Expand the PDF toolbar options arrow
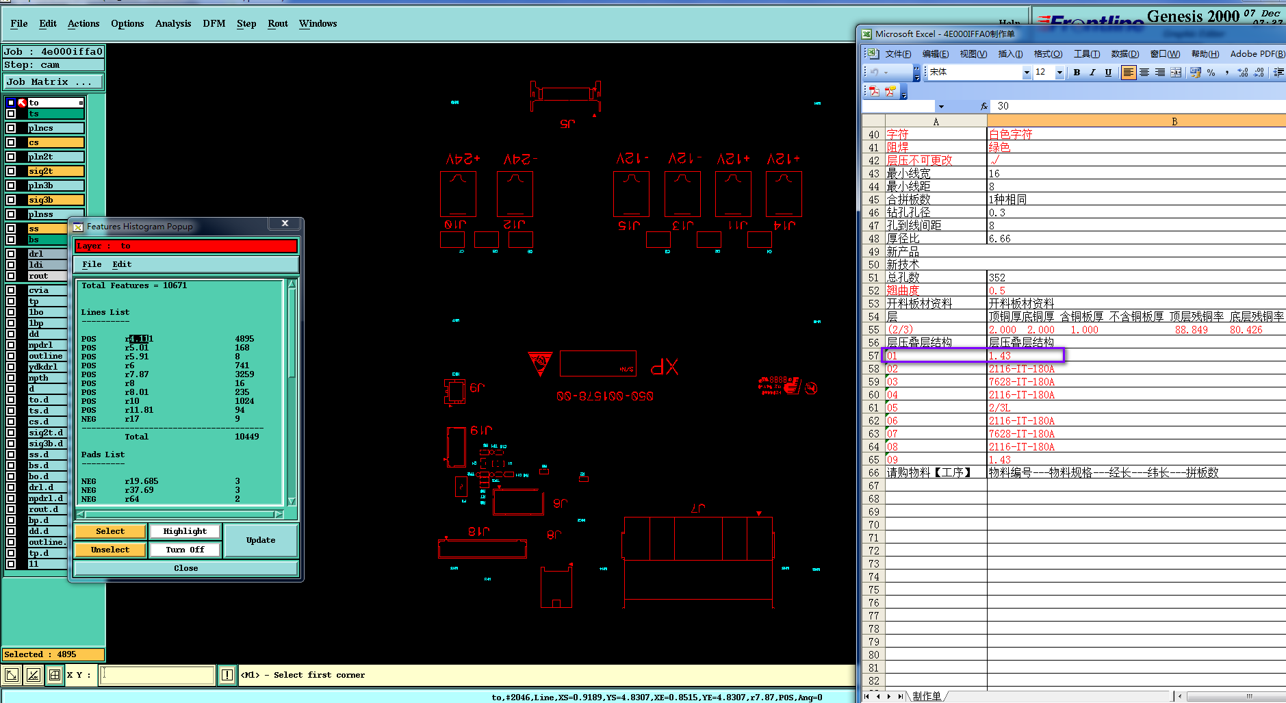1286x703 pixels. [904, 91]
